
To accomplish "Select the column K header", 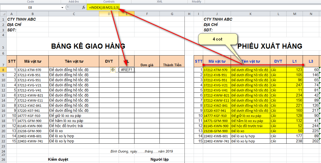I will click(x=250, y=14).
